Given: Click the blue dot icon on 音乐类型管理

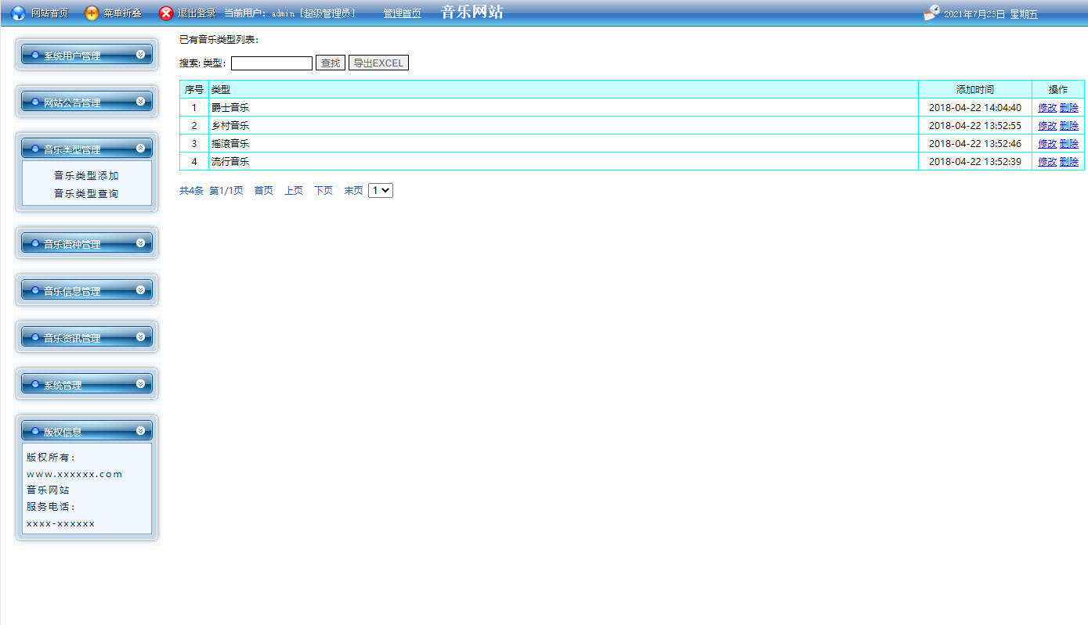Looking at the screenshot, I should click(35, 149).
